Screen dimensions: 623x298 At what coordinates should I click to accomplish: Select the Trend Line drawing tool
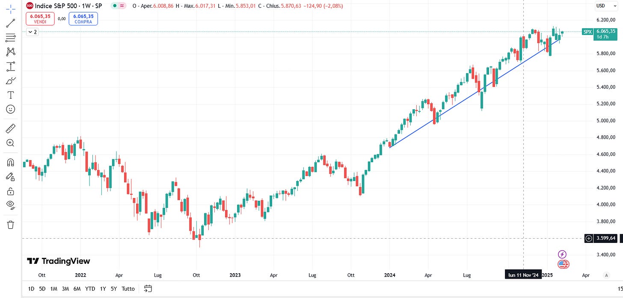pyautogui.click(x=10, y=23)
